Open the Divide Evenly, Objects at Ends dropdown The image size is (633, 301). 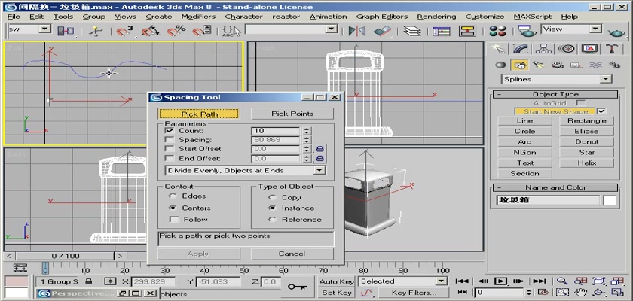click(x=246, y=171)
